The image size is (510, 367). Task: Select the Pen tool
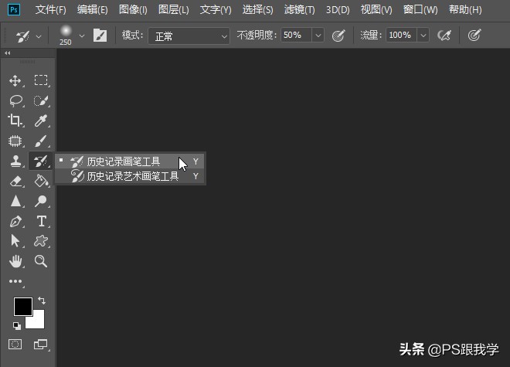pos(15,222)
